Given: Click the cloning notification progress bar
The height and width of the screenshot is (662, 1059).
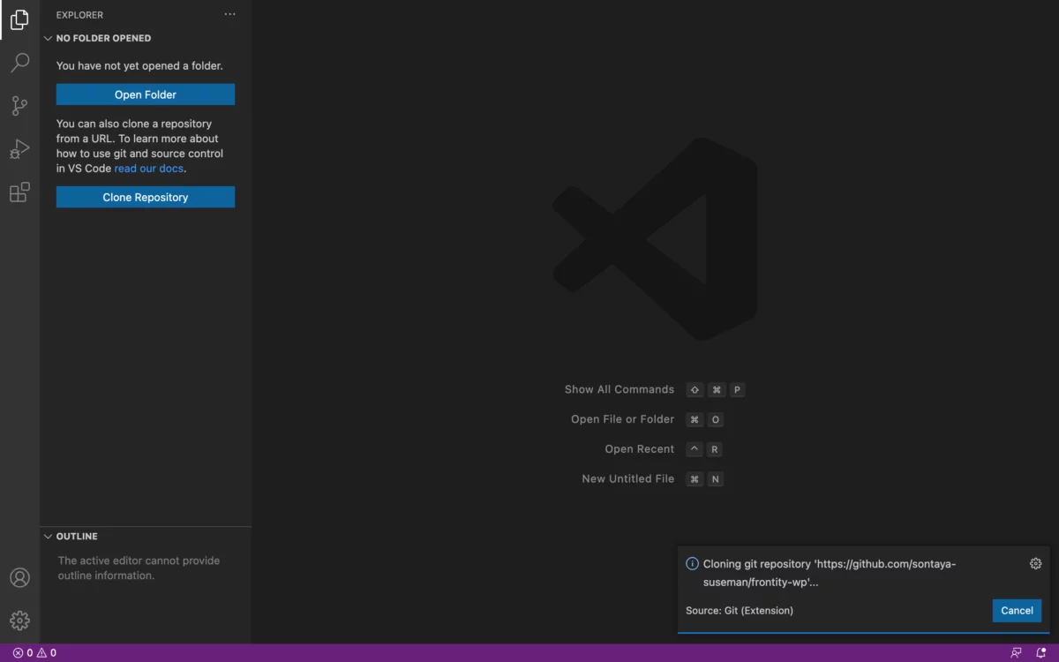Looking at the screenshot, I should [863, 632].
